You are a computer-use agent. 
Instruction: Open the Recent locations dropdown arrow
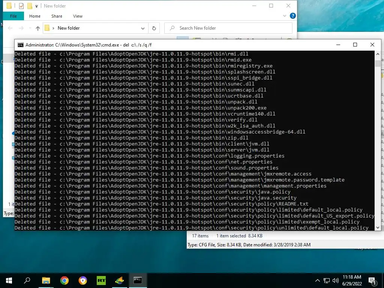(x=30, y=28)
